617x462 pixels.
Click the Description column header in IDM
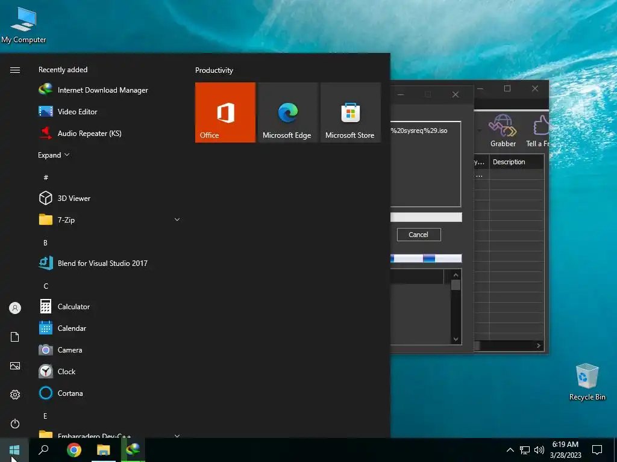point(516,162)
